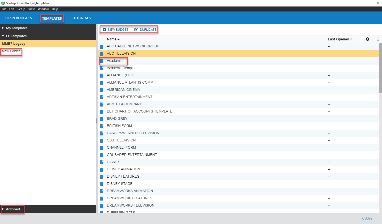Click the document icon beside CHANNEL4FORM
The width and height of the screenshot is (382, 224).
tap(102, 148)
